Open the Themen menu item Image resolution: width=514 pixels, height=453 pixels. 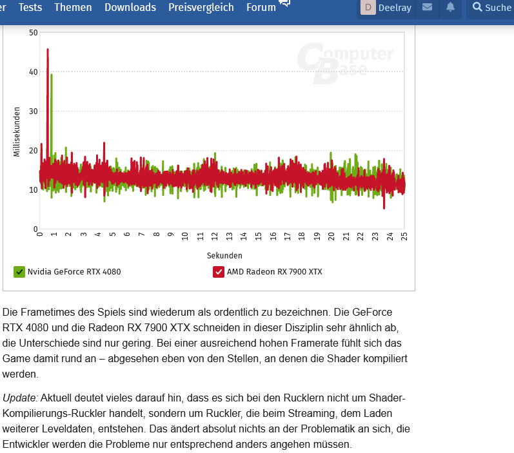[73, 7]
